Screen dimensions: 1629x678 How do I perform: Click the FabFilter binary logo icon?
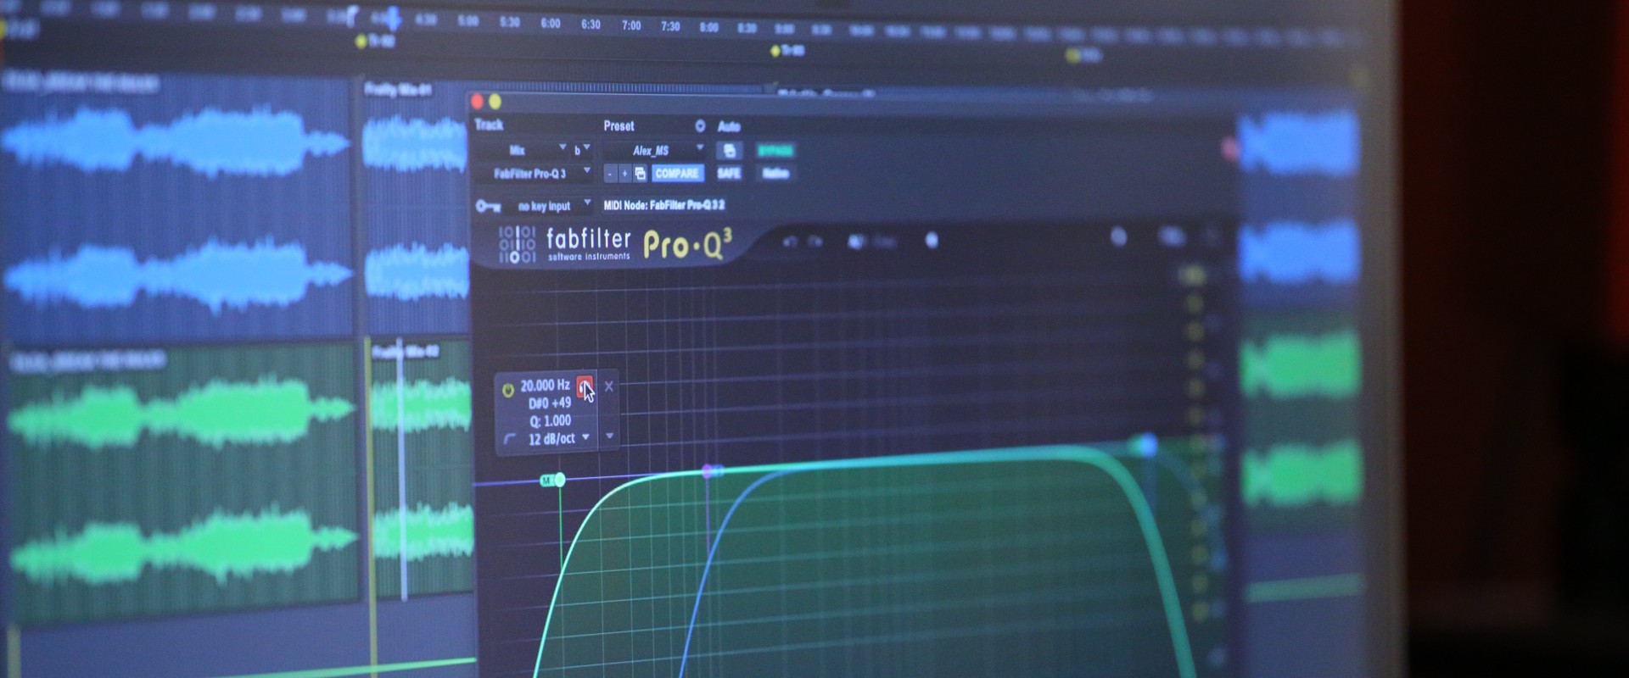click(517, 244)
